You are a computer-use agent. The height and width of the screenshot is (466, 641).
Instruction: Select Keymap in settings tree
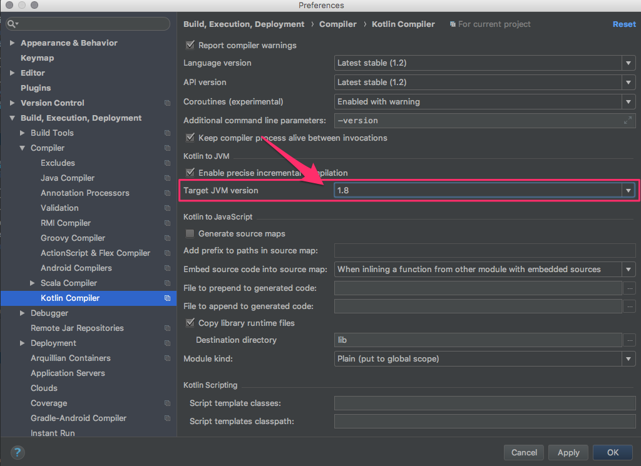coord(37,58)
